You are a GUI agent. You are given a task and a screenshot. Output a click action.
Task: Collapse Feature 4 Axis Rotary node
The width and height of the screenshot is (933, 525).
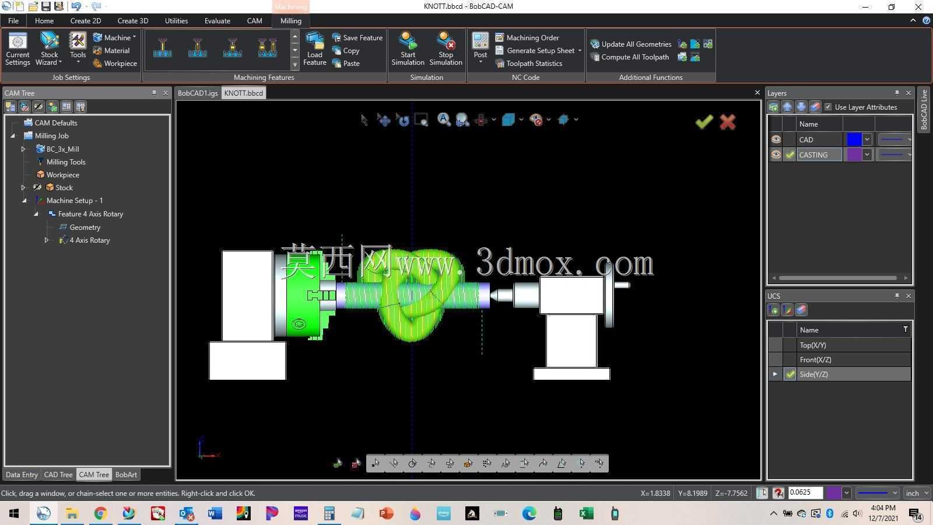click(x=36, y=214)
